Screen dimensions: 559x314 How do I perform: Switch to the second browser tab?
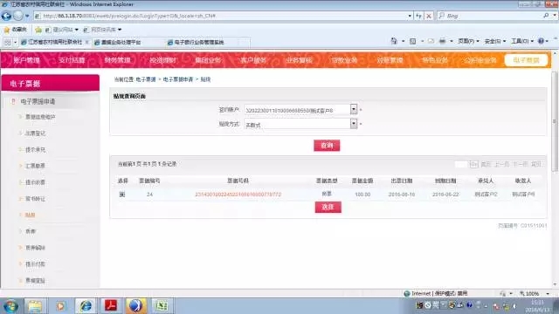(121, 43)
